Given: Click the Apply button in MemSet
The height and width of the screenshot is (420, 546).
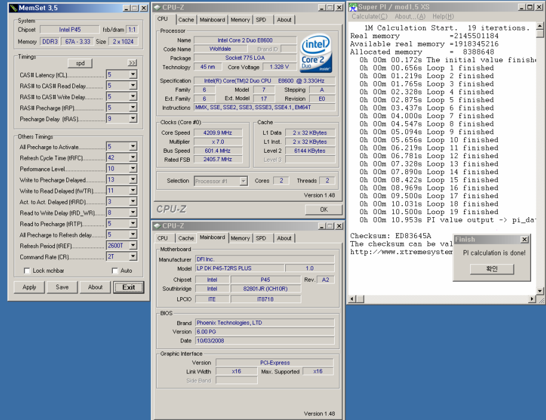Looking at the screenshot, I should 29,288.
